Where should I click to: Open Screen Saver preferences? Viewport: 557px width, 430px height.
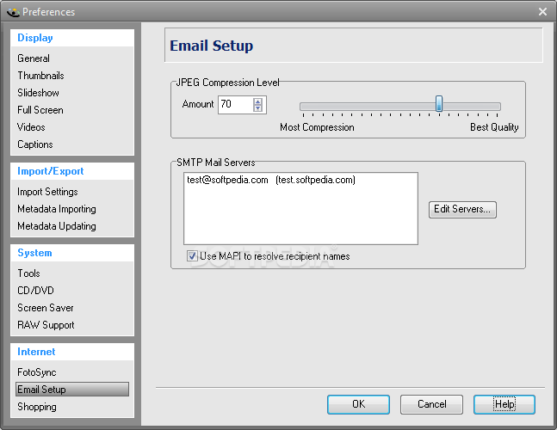tap(46, 308)
